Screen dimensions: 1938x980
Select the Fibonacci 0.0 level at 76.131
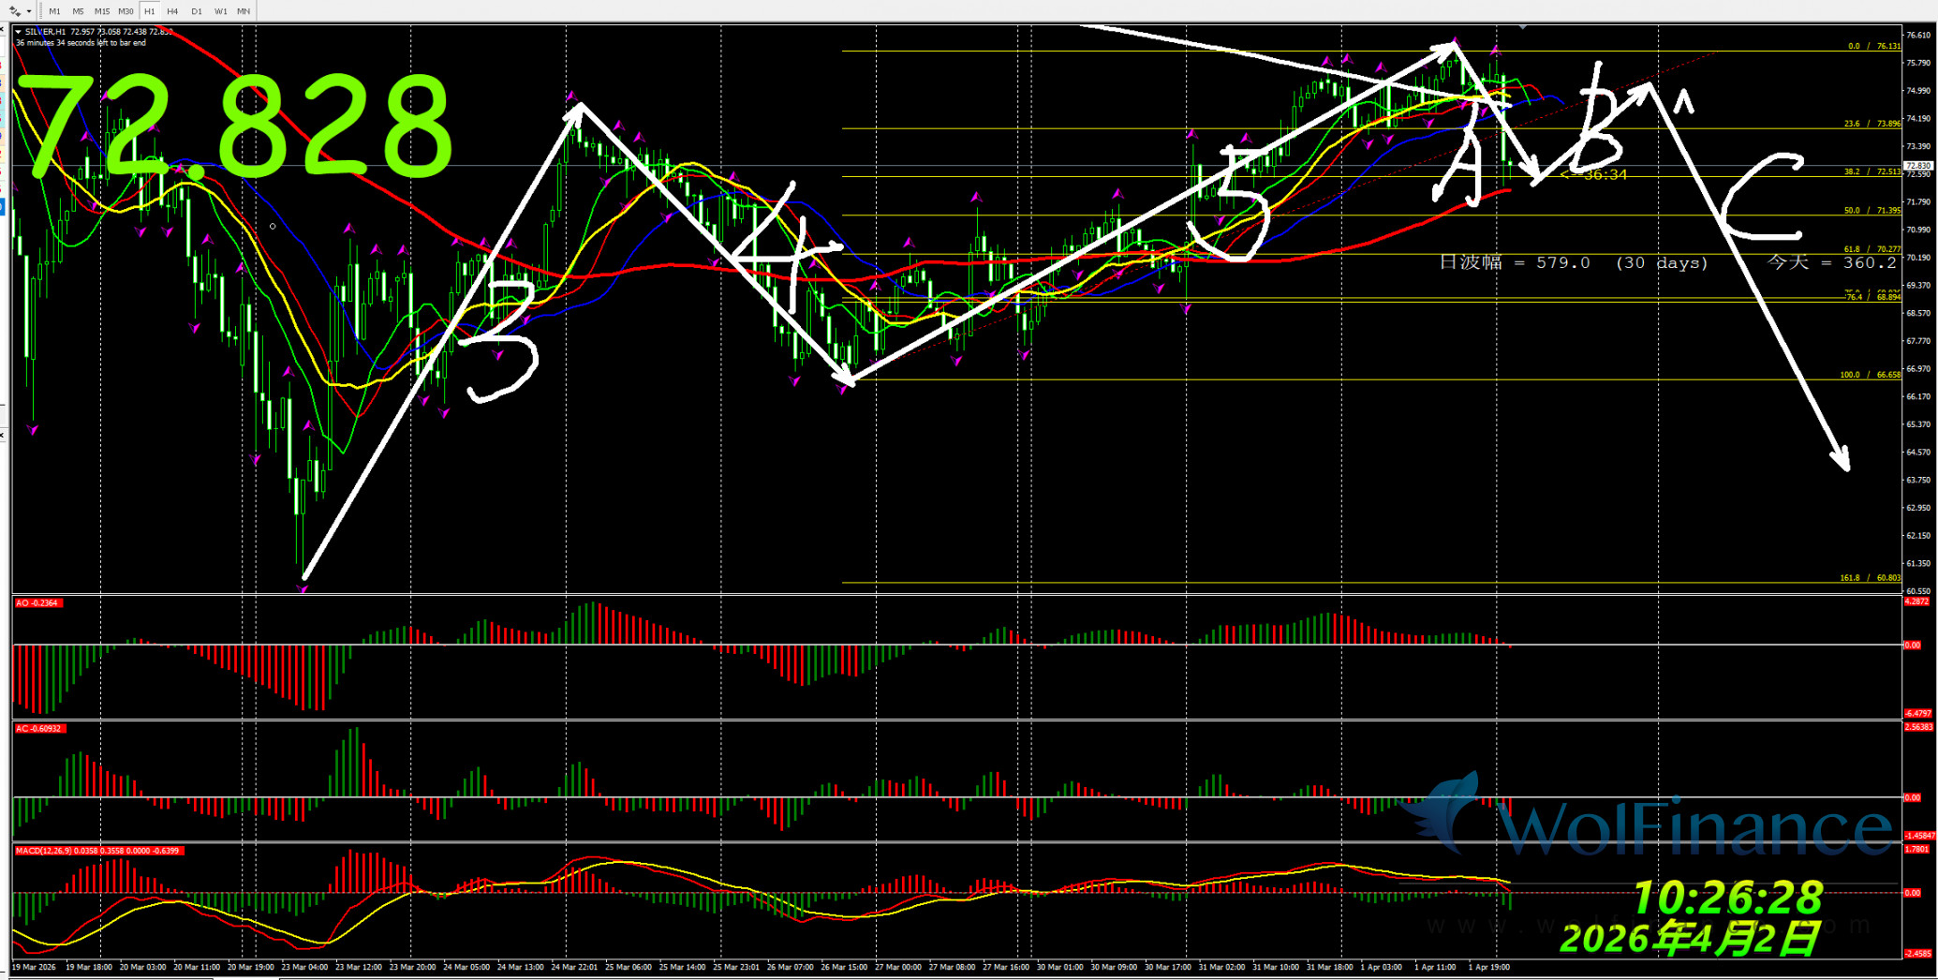(x=1874, y=46)
